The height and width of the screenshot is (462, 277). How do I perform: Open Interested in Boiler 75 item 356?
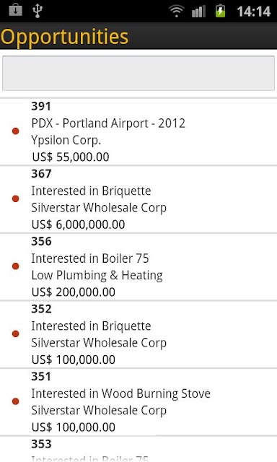[x=138, y=266]
